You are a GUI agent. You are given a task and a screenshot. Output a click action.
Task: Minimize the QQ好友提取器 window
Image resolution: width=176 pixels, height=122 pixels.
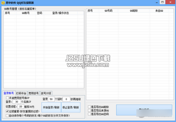(x=157, y=2)
